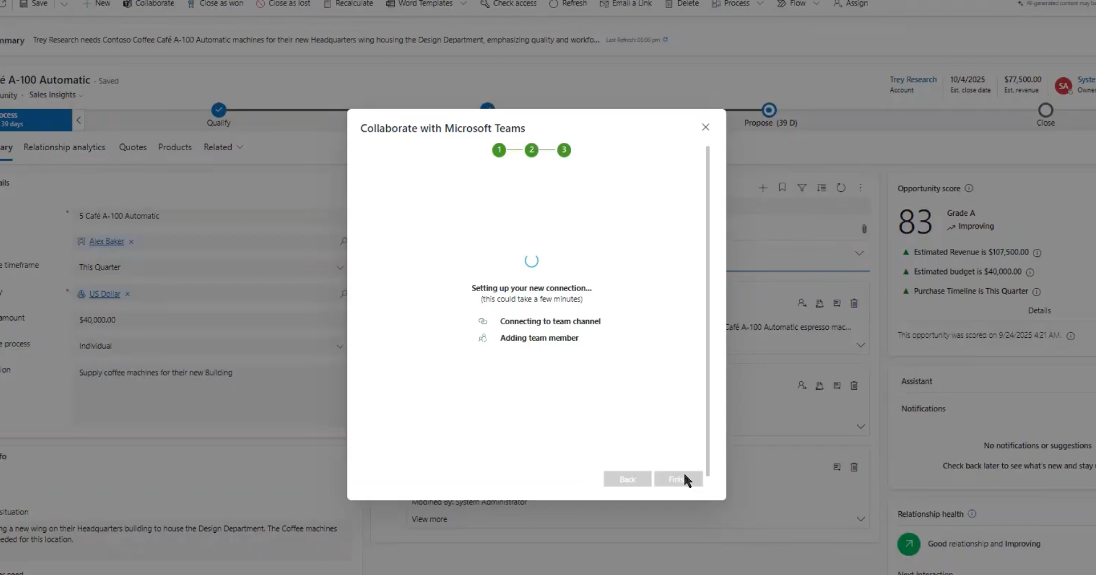The height and width of the screenshot is (575, 1096).
Task: Click step 2 in the Teams dialog
Action: pos(531,150)
